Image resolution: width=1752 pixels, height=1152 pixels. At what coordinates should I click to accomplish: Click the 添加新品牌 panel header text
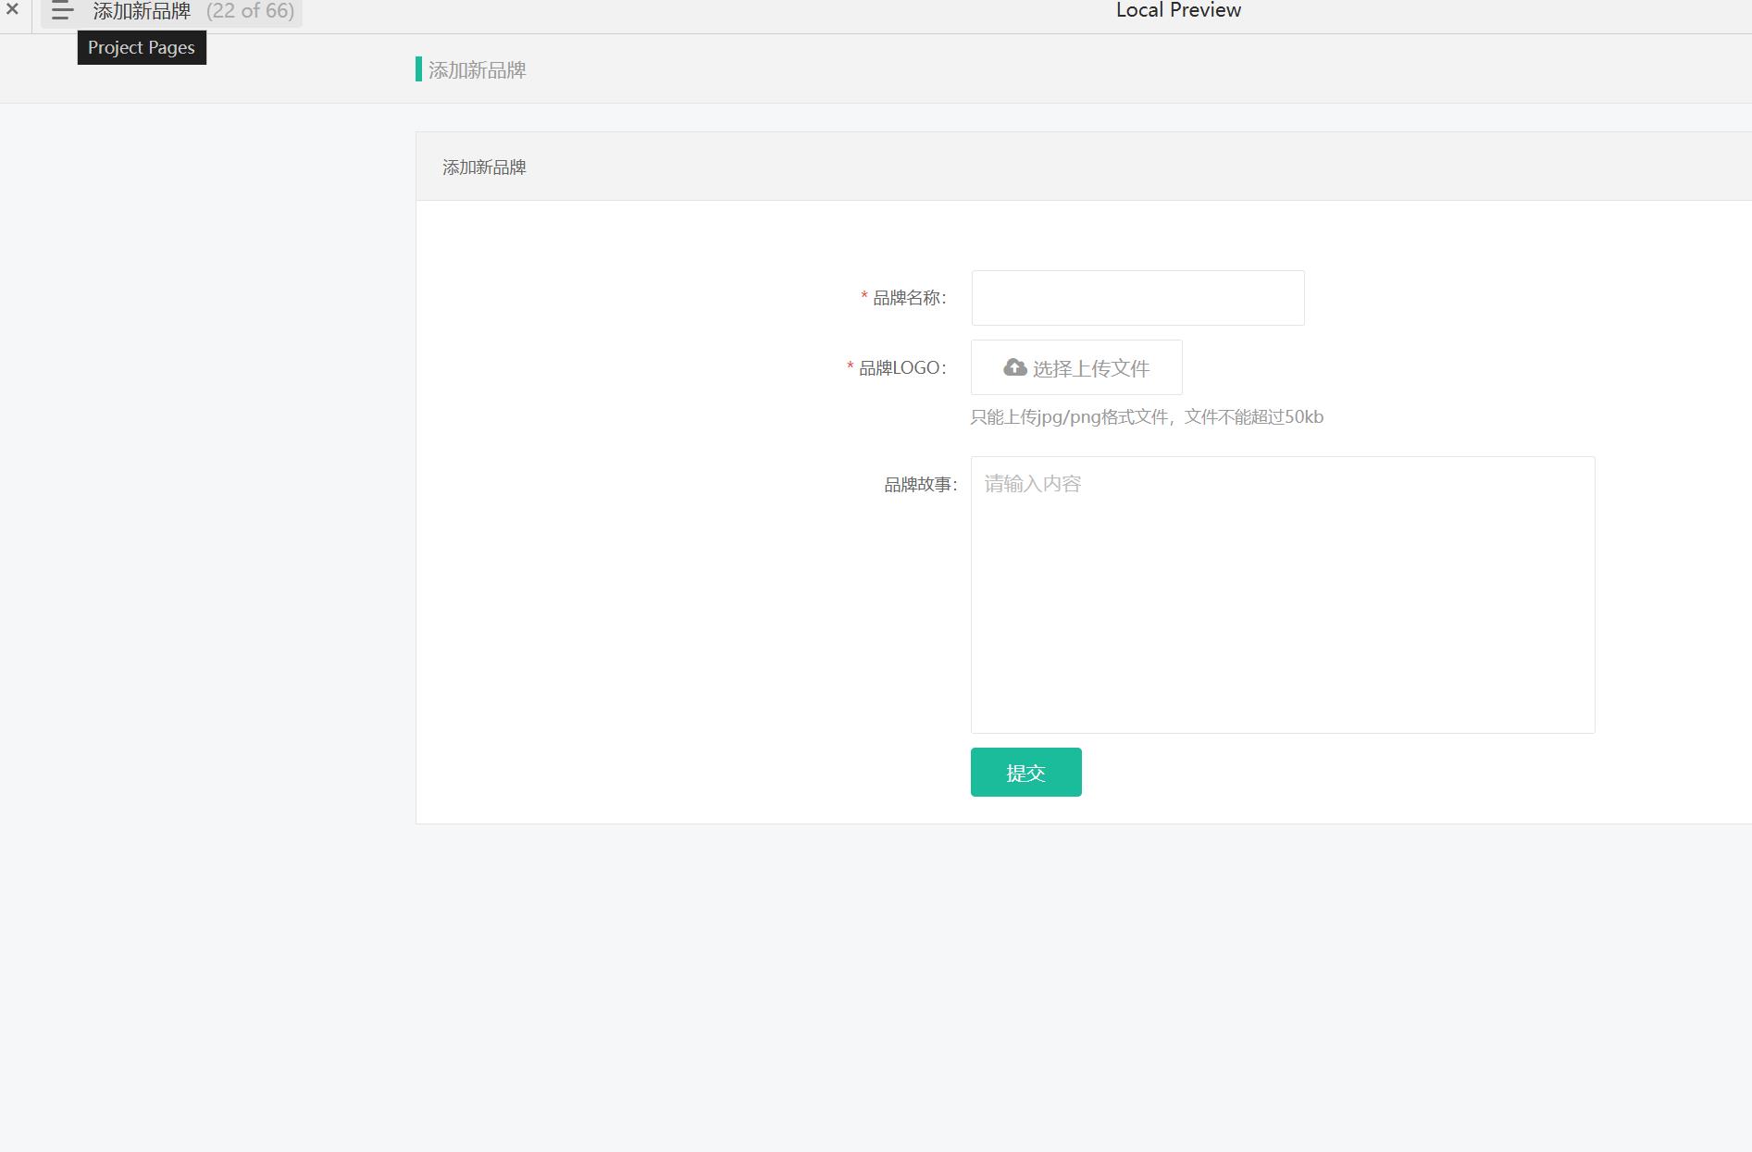pyautogui.click(x=484, y=167)
